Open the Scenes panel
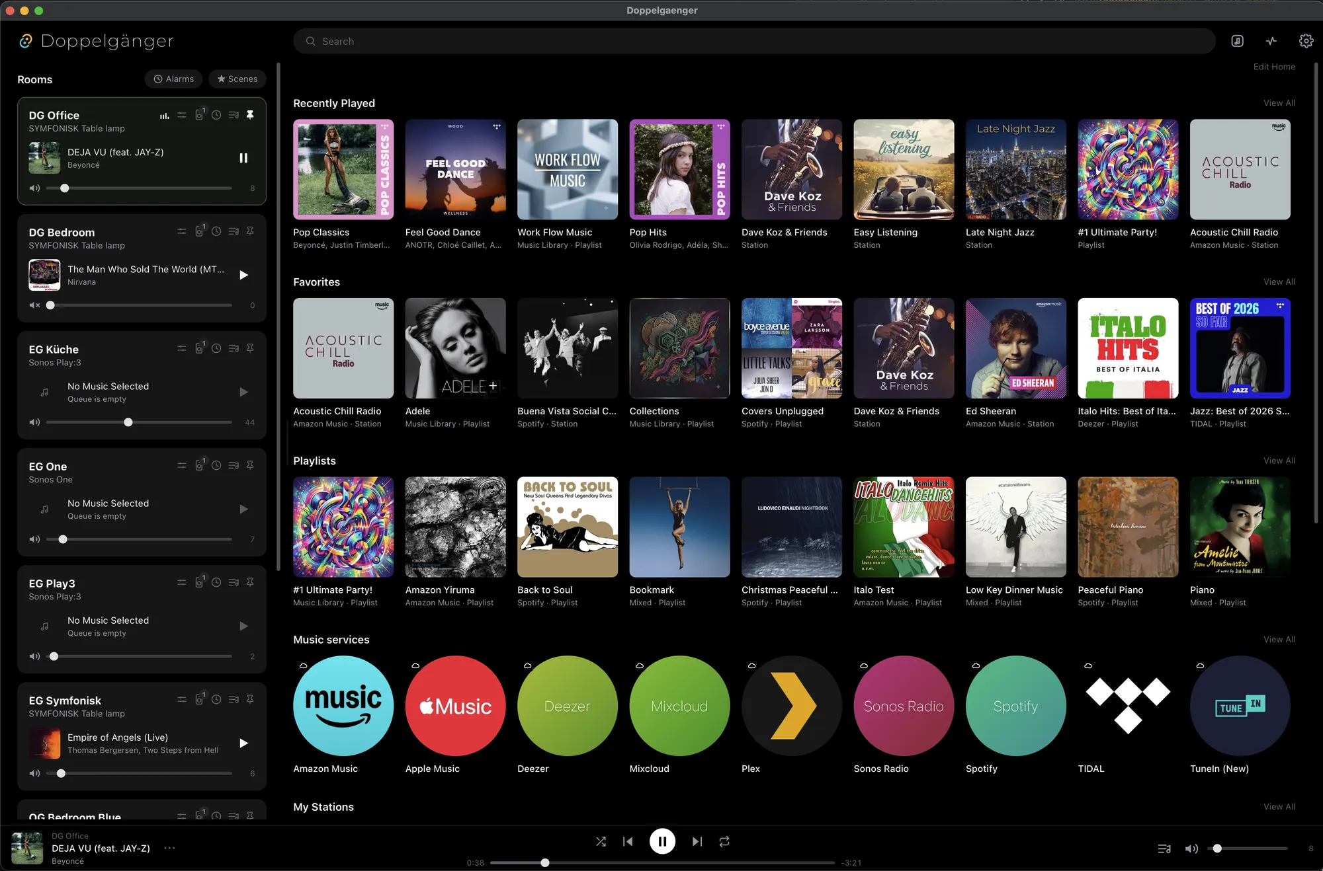The height and width of the screenshot is (871, 1323). point(237,79)
